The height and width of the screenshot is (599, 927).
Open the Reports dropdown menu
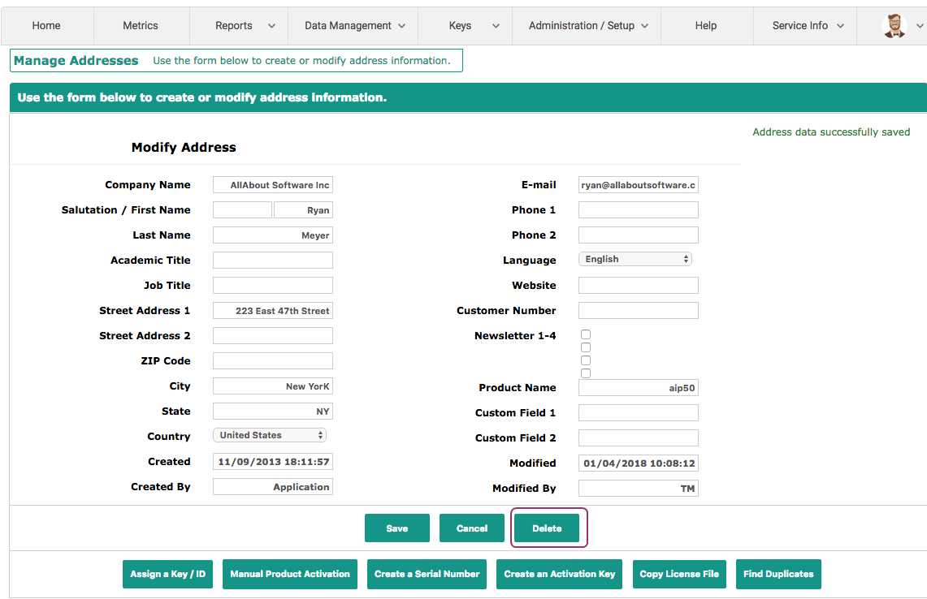238,25
